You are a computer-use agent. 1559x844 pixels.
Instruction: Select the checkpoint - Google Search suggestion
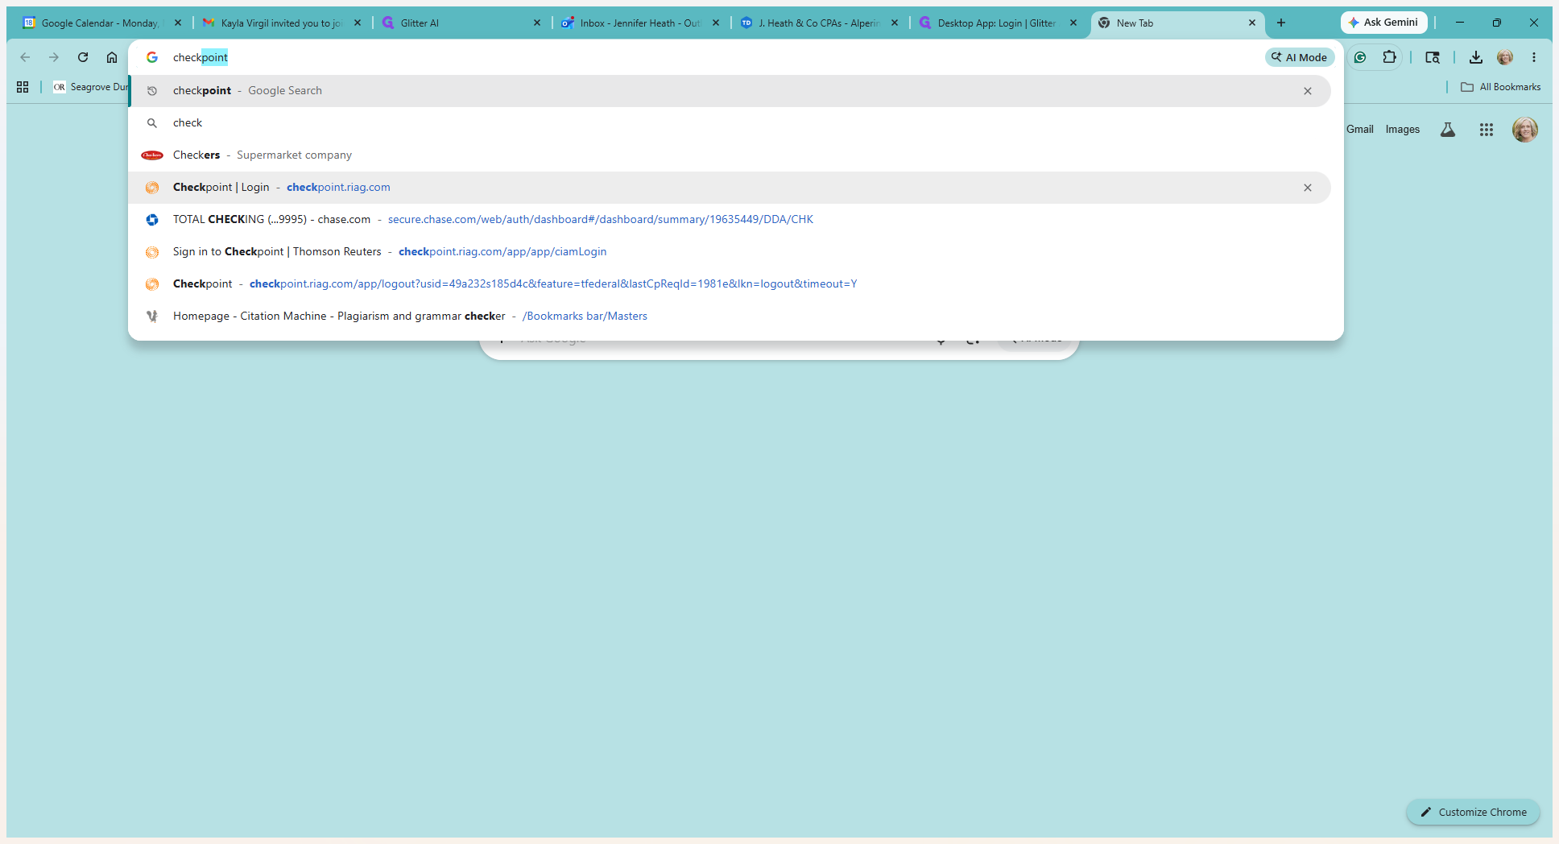730,91
